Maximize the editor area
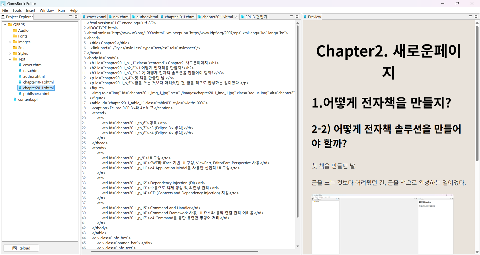480x255 pixels. (x=297, y=16)
